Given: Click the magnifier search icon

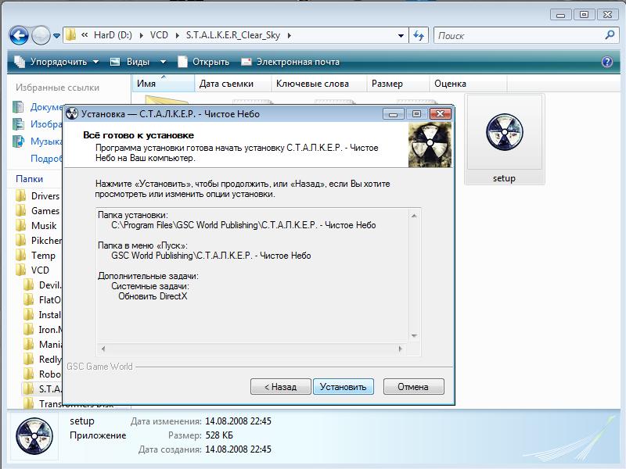Looking at the screenshot, I should [610, 35].
